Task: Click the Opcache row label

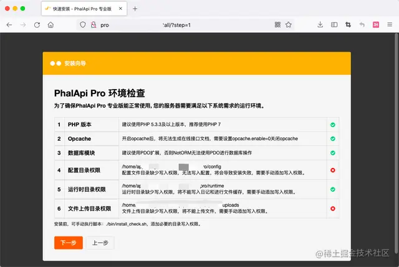Action: [x=79, y=139]
